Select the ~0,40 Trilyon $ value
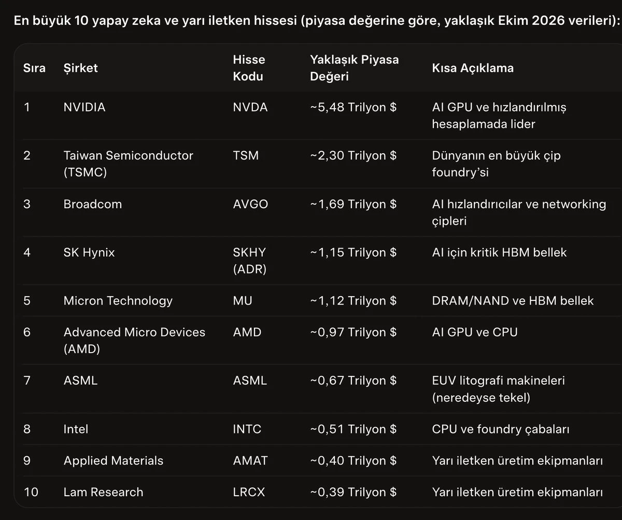 click(x=354, y=460)
